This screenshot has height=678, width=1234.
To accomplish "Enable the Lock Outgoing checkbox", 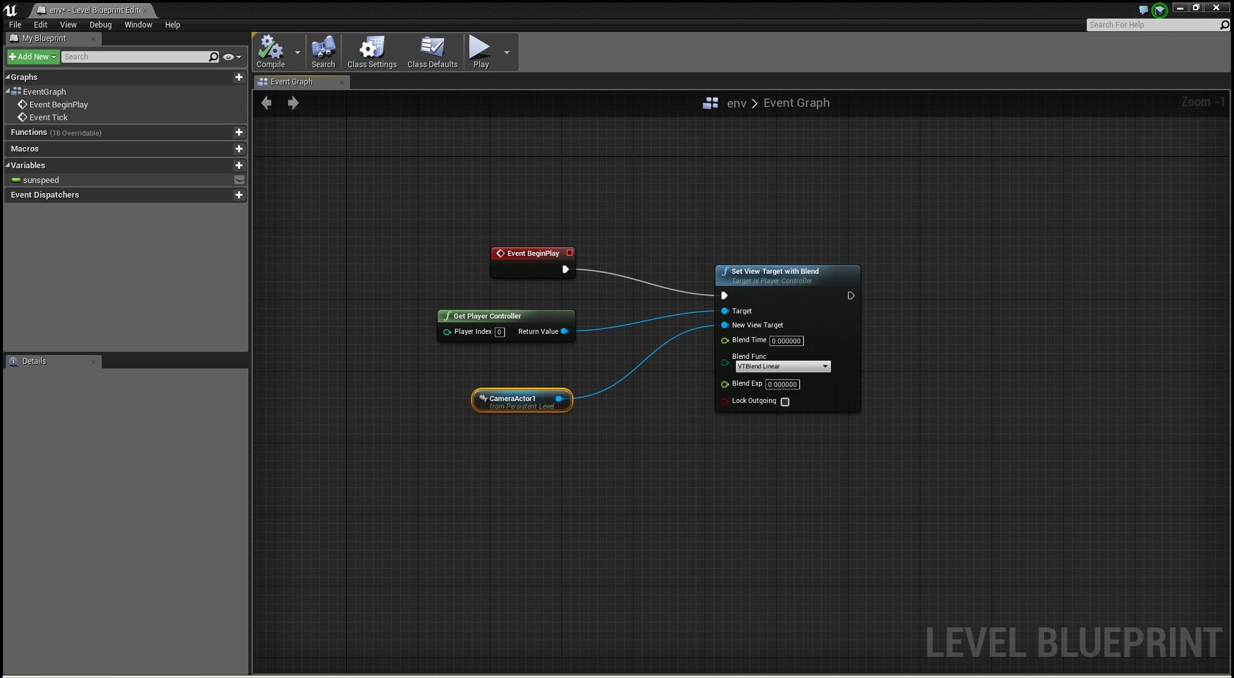I will coord(785,402).
